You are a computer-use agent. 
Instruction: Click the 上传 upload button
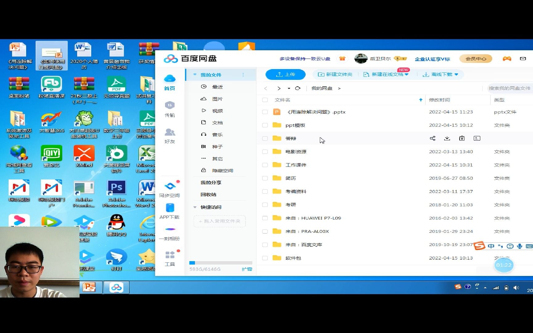pos(285,74)
